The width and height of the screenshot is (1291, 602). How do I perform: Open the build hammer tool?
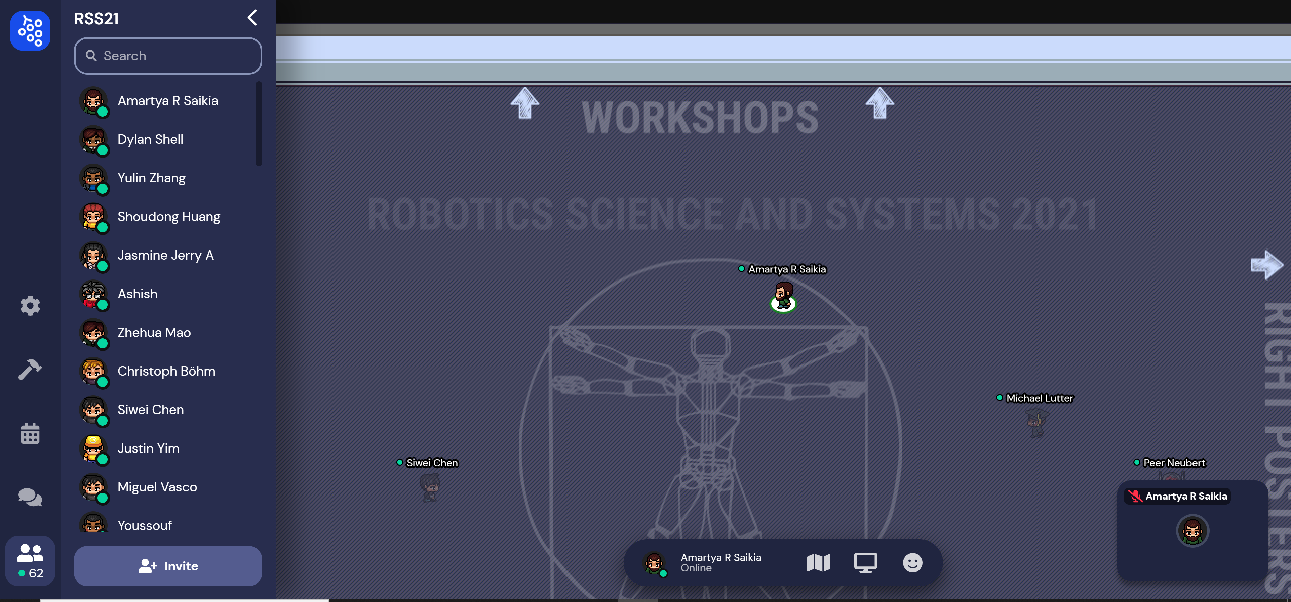[30, 370]
